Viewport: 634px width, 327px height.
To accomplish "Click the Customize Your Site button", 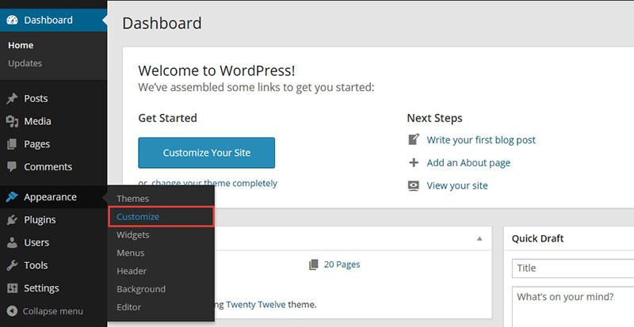I will [x=207, y=153].
